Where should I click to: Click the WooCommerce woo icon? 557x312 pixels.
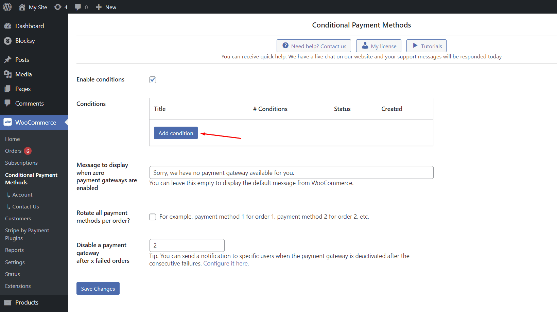pyautogui.click(x=7, y=122)
